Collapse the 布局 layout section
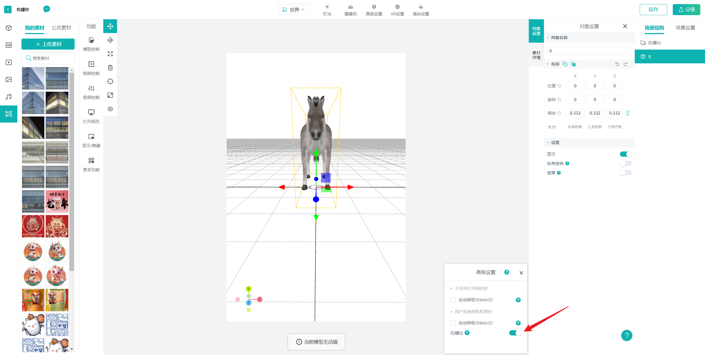 pyautogui.click(x=548, y=64)
